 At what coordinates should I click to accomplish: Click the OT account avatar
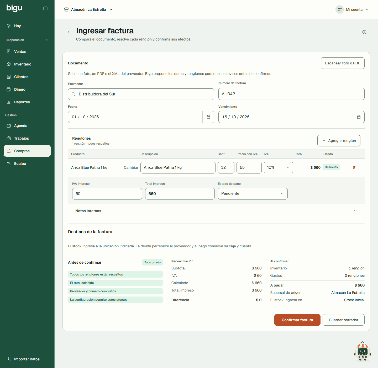click(x=340, y=9)
